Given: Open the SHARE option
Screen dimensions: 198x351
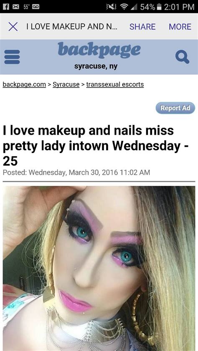Looking at the screenshot, I should pyautogui.click(x=142, y=27).
